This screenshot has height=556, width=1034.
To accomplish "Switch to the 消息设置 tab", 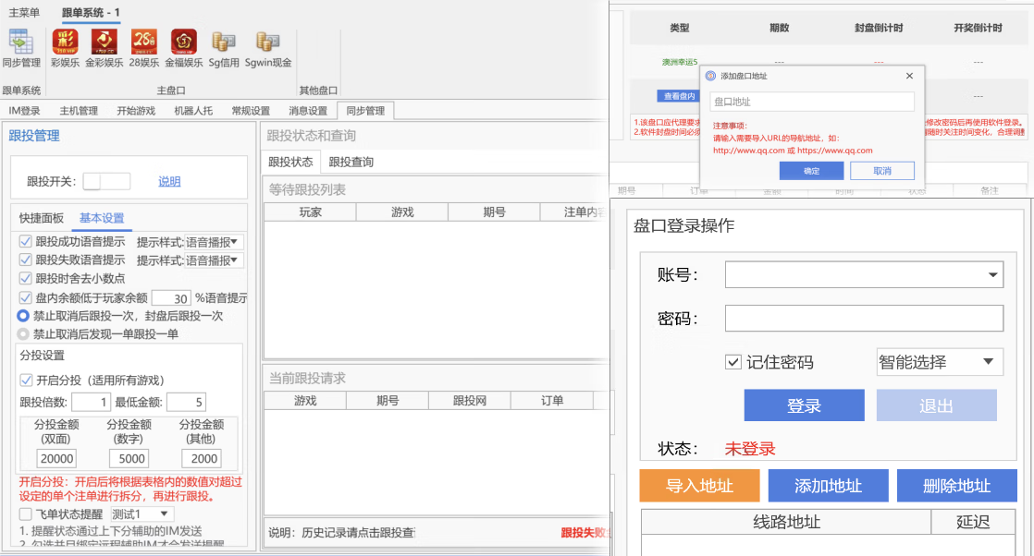I will click(308, 111).
